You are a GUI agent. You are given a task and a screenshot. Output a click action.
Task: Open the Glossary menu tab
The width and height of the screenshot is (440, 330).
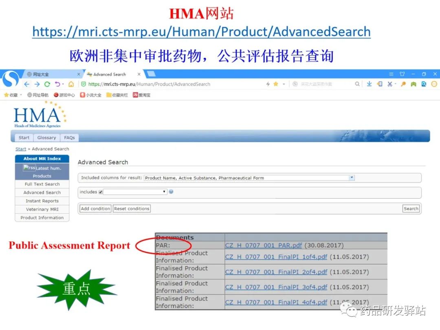click(x=46, y=138)
